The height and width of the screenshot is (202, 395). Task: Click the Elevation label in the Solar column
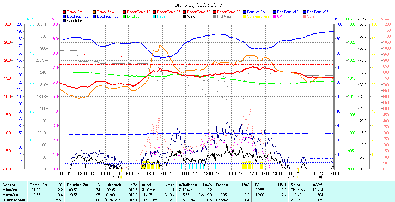coord(298,190)
